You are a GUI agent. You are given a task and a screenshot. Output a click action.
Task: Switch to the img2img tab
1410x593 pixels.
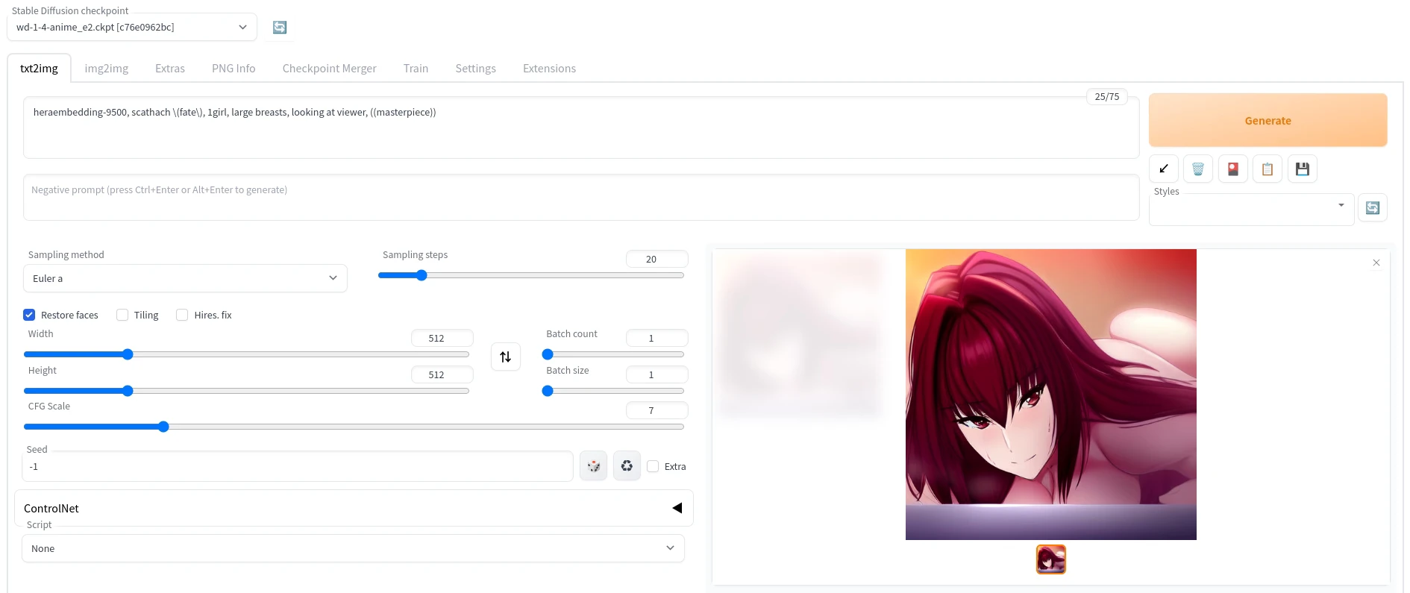pos(107,69)
